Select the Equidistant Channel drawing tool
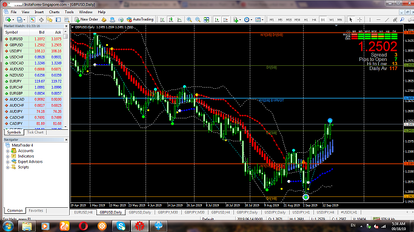The width and height of the screenshot is (414, 232). point(395,20)
